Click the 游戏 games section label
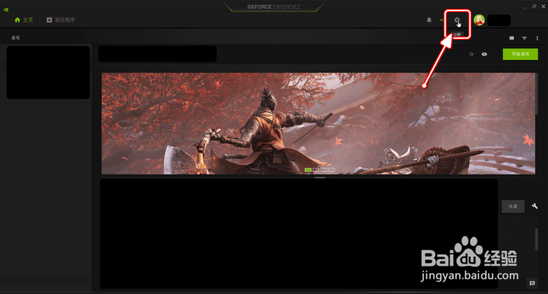 pyautogui.click(x=15, y=38)
